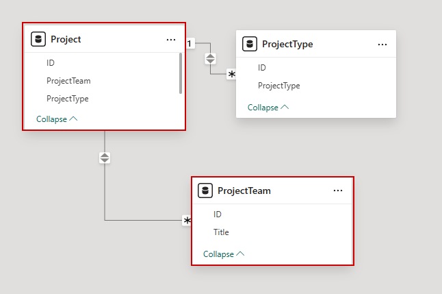The width and height of the screenshot is (442, 294).
Task: Open more options menu on Project table
Action: pyautogui.click(x=171, y=40)
